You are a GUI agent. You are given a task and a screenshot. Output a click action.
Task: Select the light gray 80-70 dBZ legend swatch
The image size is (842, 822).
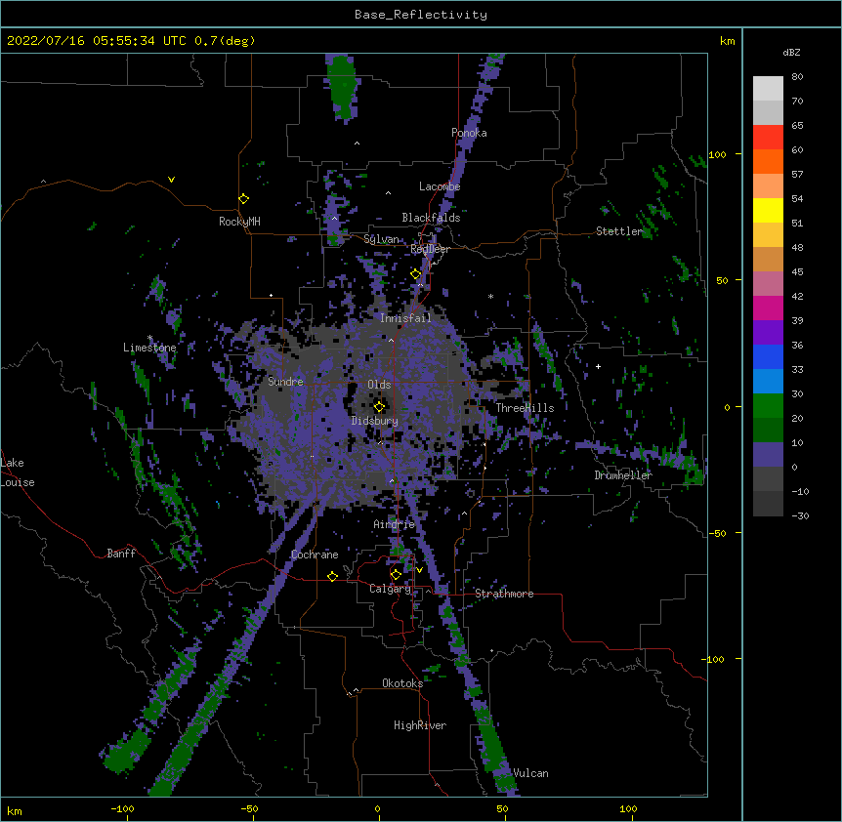coord(768,89)
